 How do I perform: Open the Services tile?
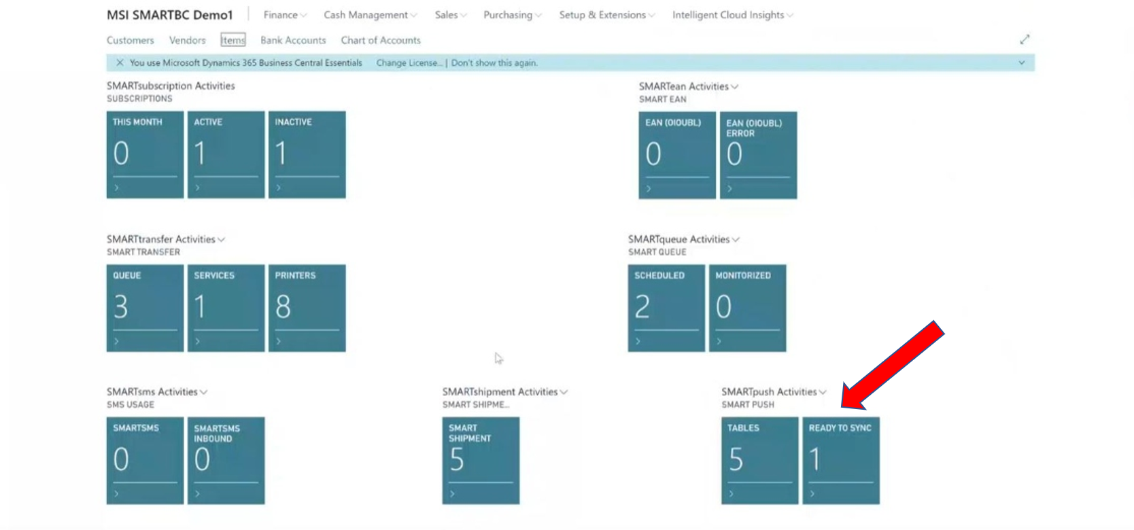(226, 308)
